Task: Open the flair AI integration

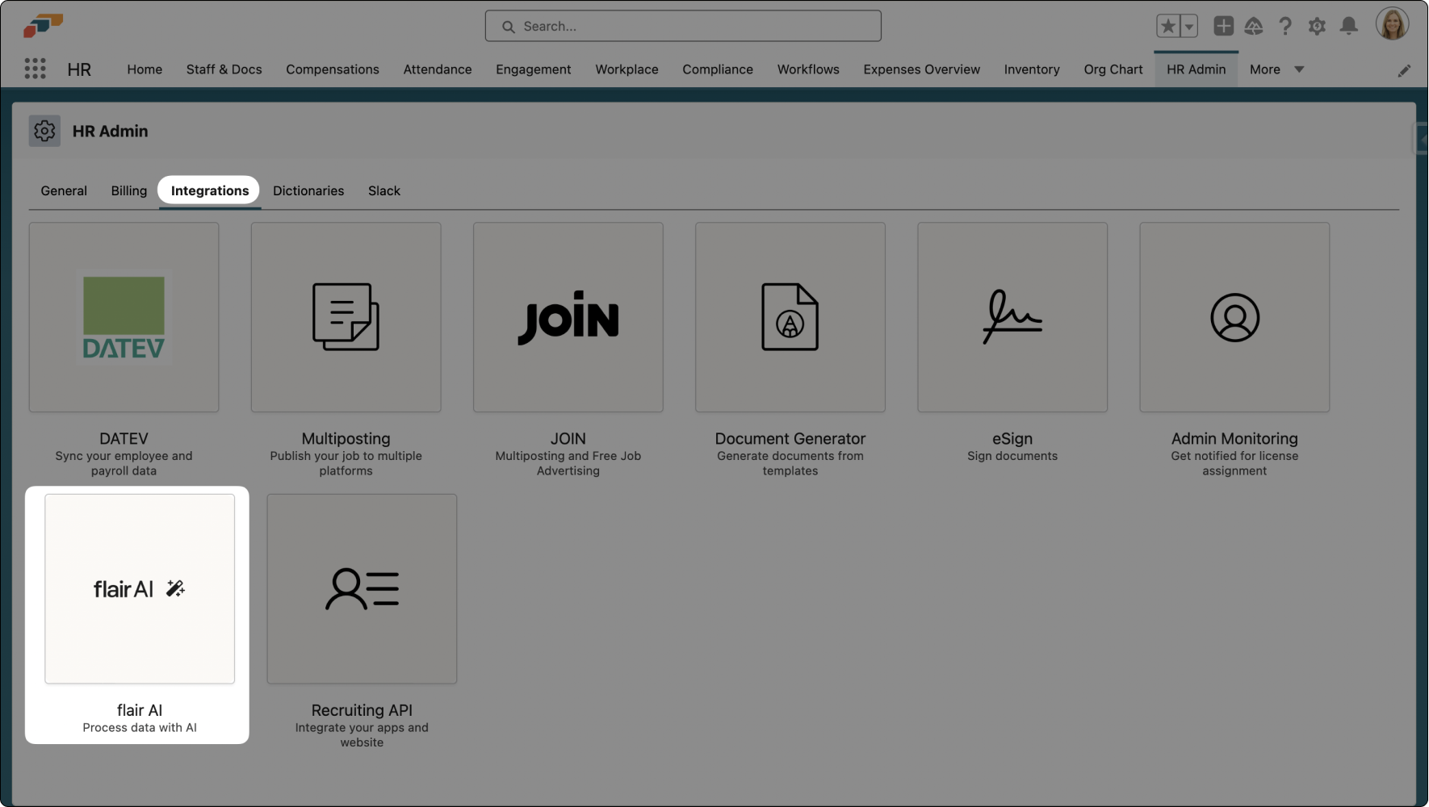Action: click(139, 588)
